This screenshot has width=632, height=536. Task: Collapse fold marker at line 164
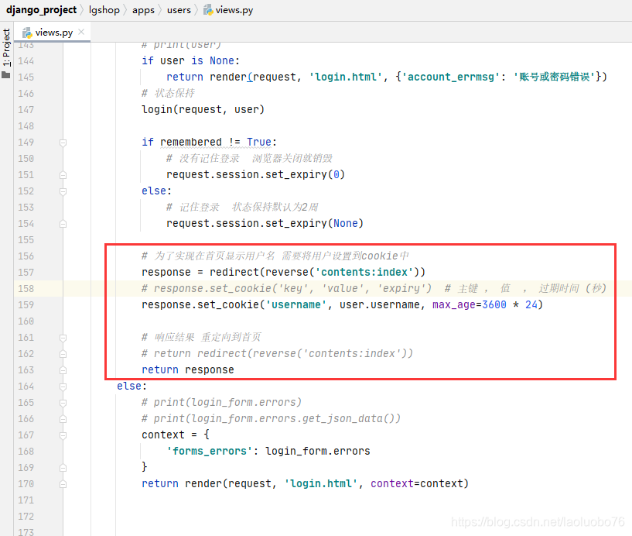point(63,387)
